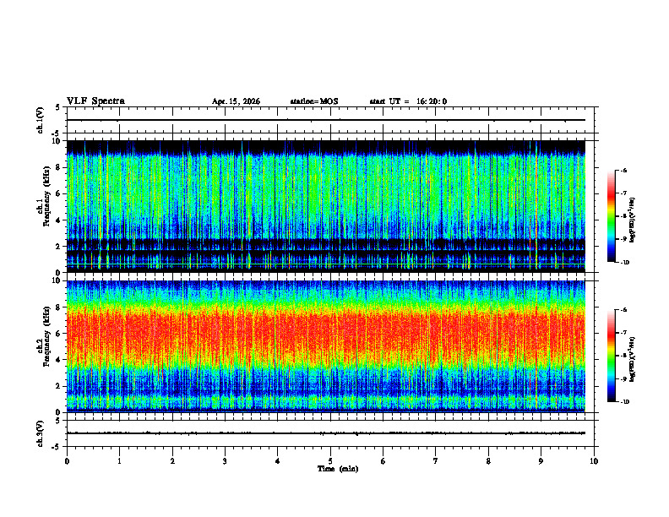Click the ch.3 waveform trace strip
Viewport: 669px width, 517px height.
pyautogui.click(x=330, y=433)
